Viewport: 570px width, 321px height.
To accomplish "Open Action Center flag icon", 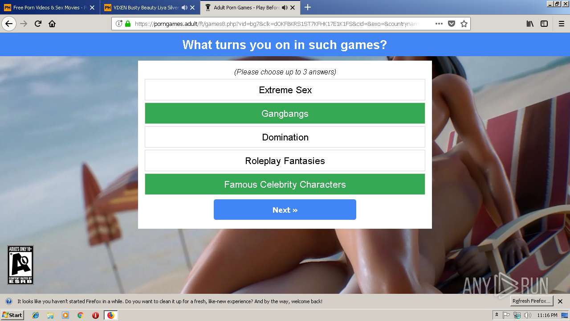I will [x=506, y=315].
